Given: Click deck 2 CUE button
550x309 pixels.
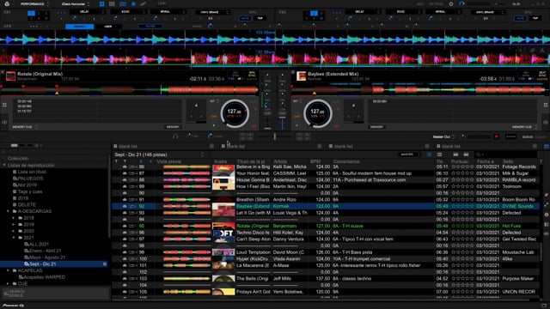Looking at the screenshot, I should (296, 117).
